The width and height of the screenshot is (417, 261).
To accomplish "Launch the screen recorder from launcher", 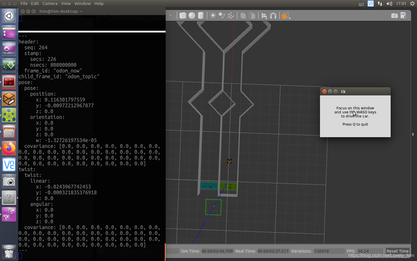I will pyautogui.click(x=9, y=49).
